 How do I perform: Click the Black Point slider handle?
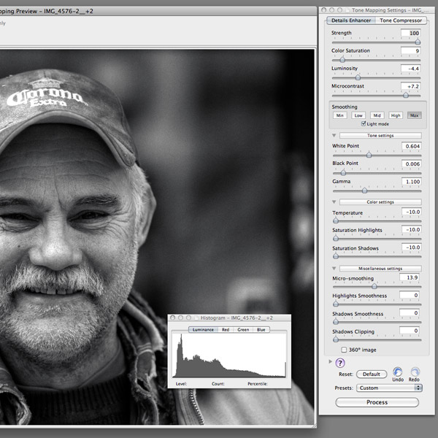point(343,172)
